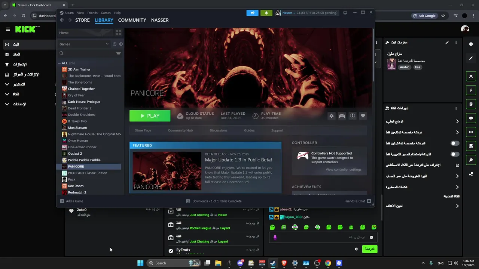Open PANICORE Guides tab
The image size is (479, 269).
coord(249,130)
